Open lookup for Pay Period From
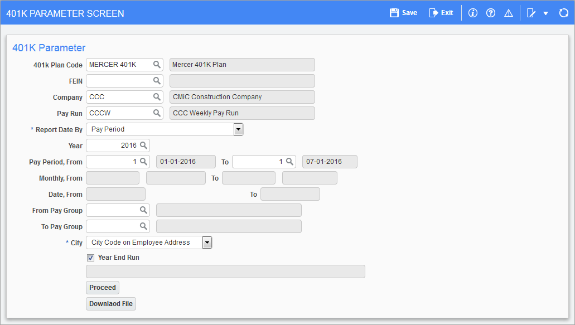Viewport: 575px width, 325px height. [x=143, y=161]
